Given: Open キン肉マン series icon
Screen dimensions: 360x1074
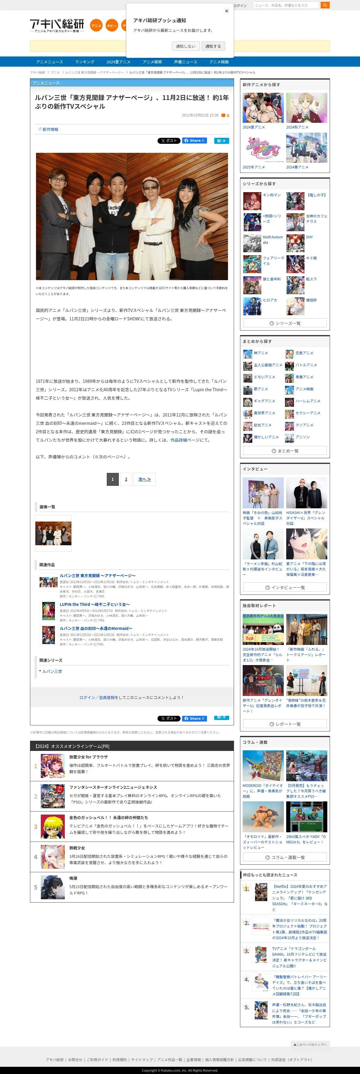Looking at the screenshot, I should point(252,201).
